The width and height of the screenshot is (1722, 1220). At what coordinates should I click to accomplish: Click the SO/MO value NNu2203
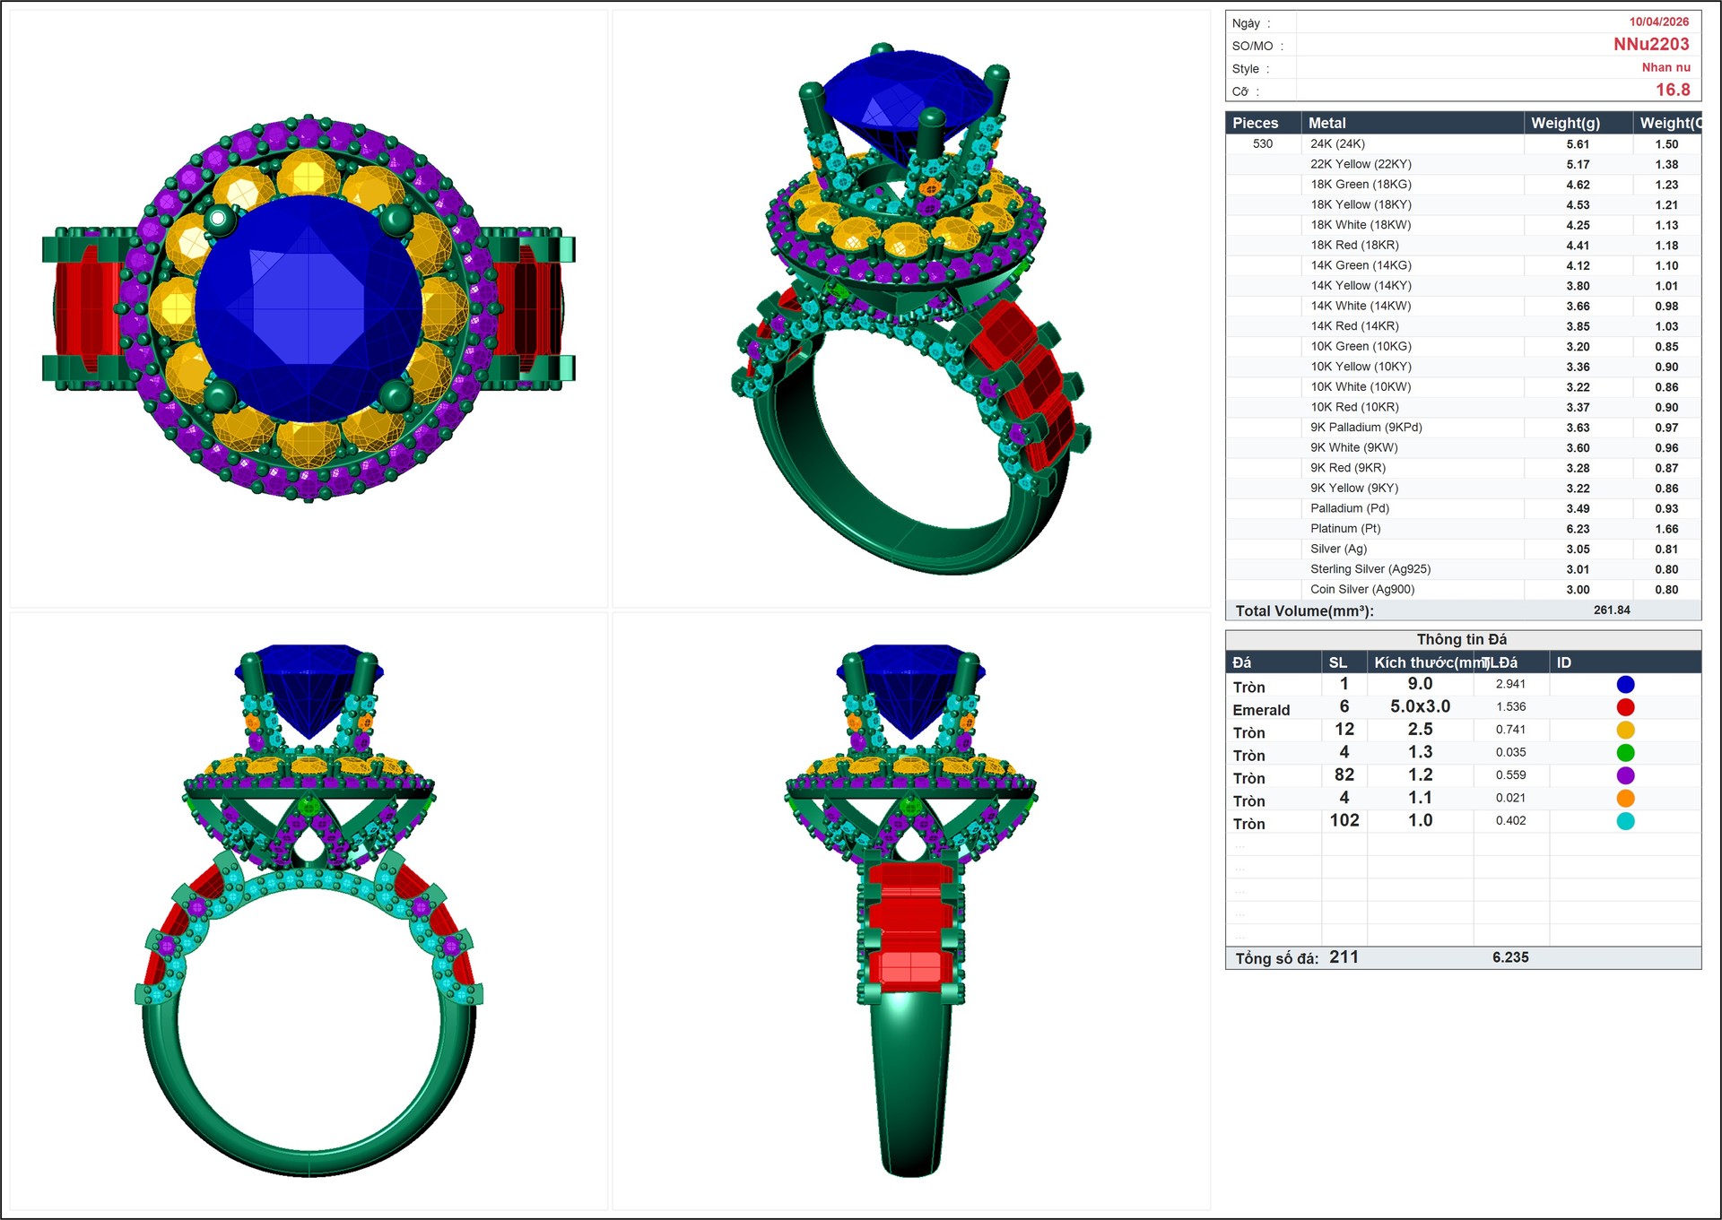1650,44
